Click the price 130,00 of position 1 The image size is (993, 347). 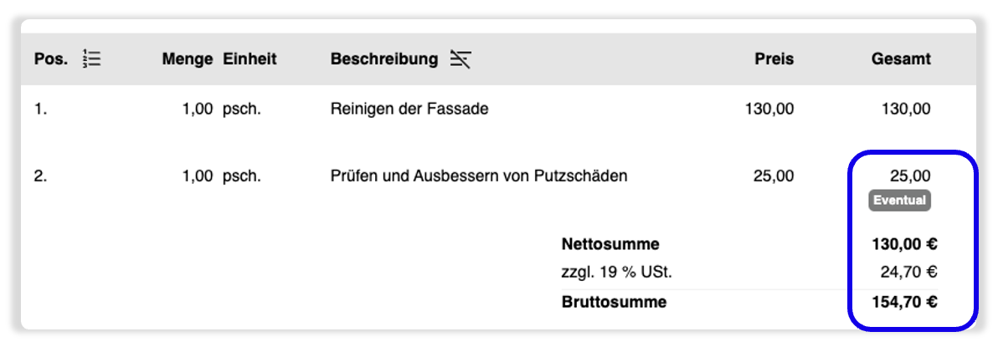tap(769, 110)
